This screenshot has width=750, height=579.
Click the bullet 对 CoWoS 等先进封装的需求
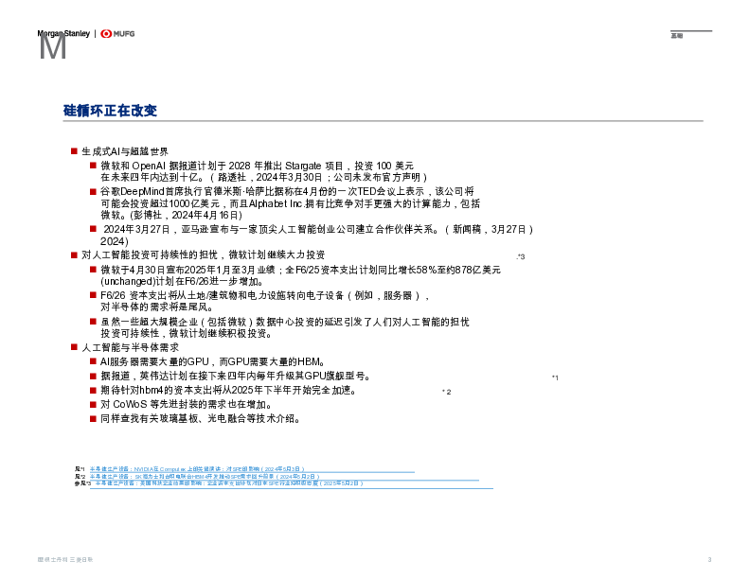pos(187,405)
